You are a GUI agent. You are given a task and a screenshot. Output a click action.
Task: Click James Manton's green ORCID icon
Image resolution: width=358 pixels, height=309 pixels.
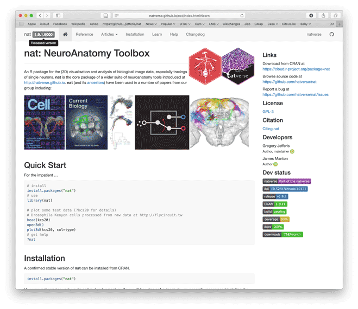(x=275, y=164)
